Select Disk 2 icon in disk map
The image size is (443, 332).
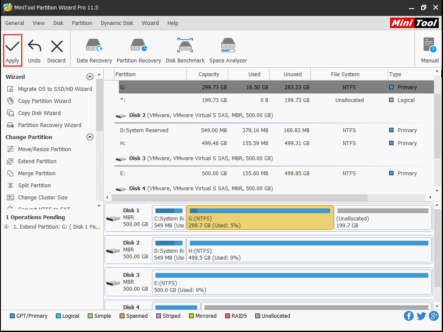pyautogui.click(x=113, y=251)
